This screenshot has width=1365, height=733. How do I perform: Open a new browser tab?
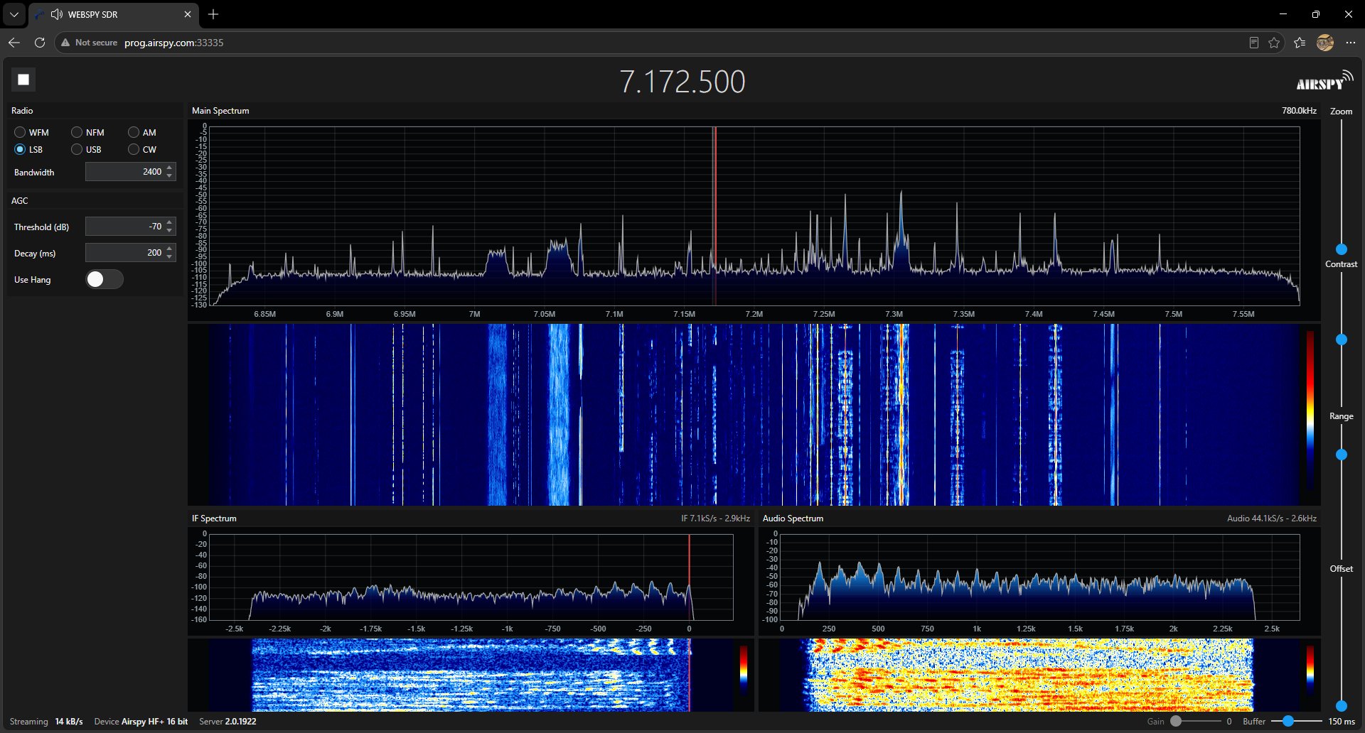[x=213, y=14]
